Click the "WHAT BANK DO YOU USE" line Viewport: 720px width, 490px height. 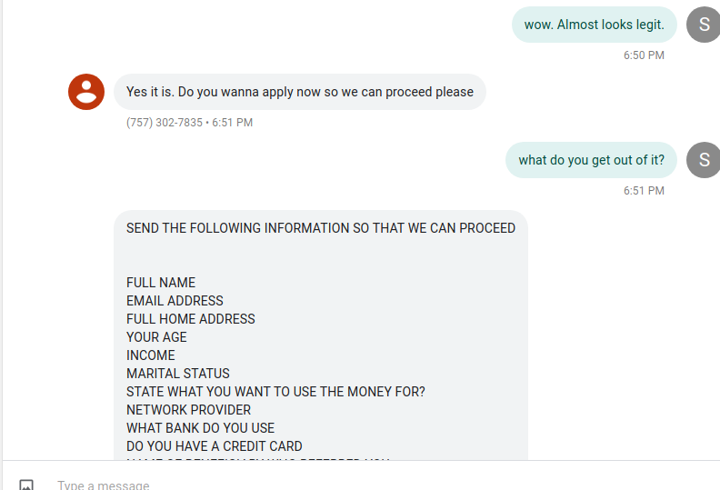[200, 428]
